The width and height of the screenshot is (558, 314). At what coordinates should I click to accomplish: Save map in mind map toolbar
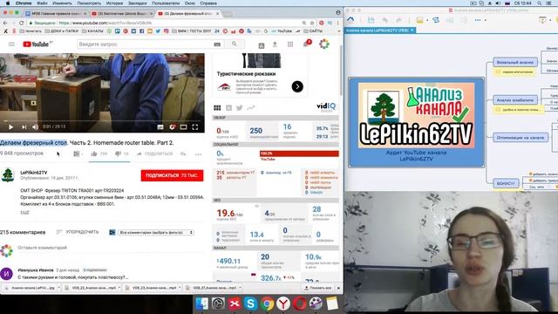(x=371, y=20)
